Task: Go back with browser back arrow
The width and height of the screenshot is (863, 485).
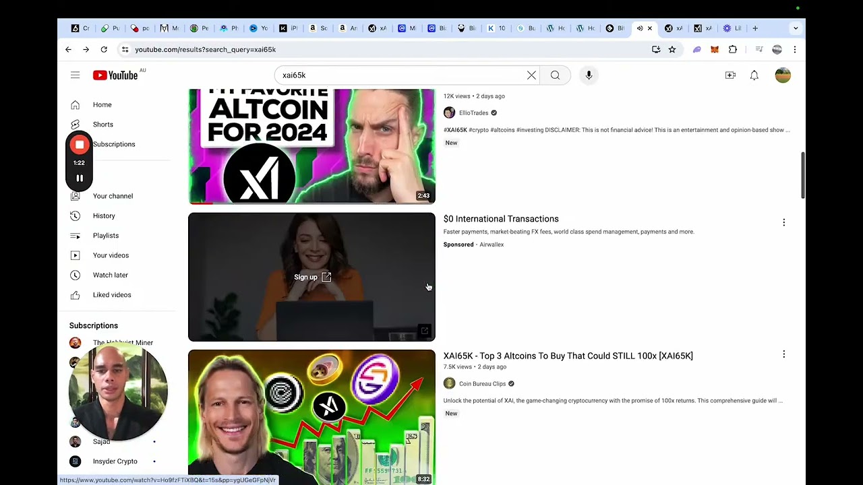Action: [x=68, y=50]
